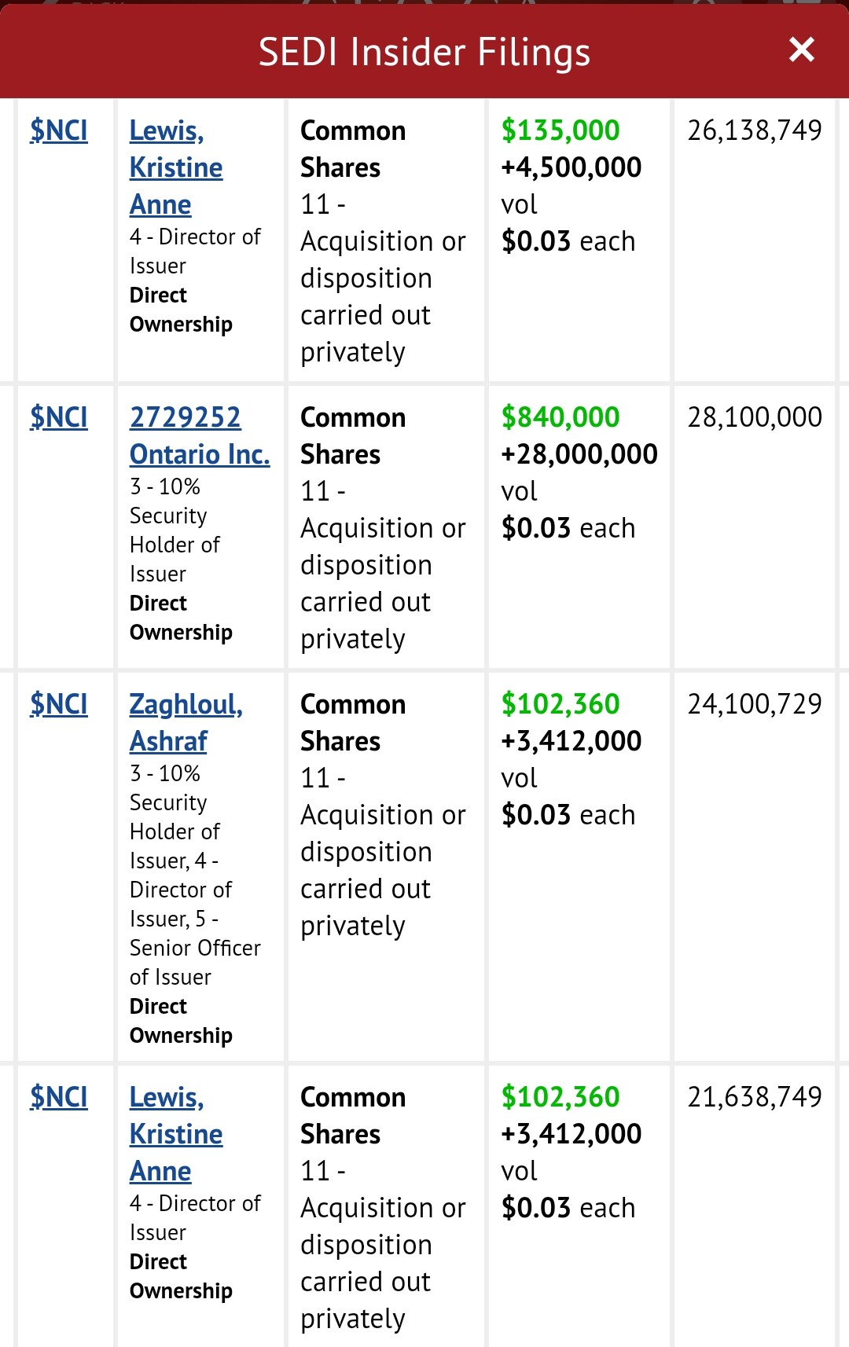The width and height of the screenshot is (849, 1347).
Task: Click the $135,000 transaction value
Action: [560, 130]
